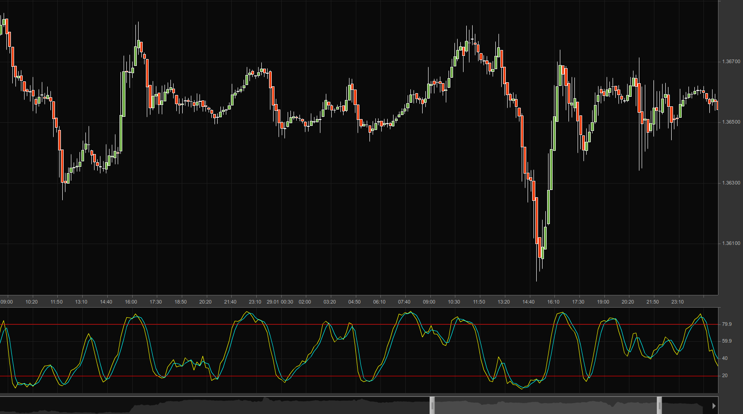Click the 16:00 time axis label
This screenshot has height=414, width=743.
pos(131,302)
